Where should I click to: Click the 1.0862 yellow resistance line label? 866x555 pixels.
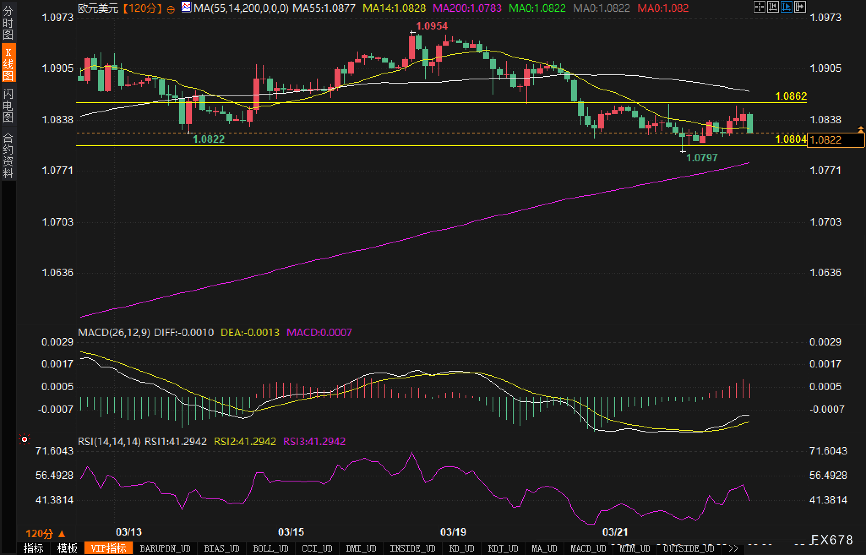click(x=791, y=96)
